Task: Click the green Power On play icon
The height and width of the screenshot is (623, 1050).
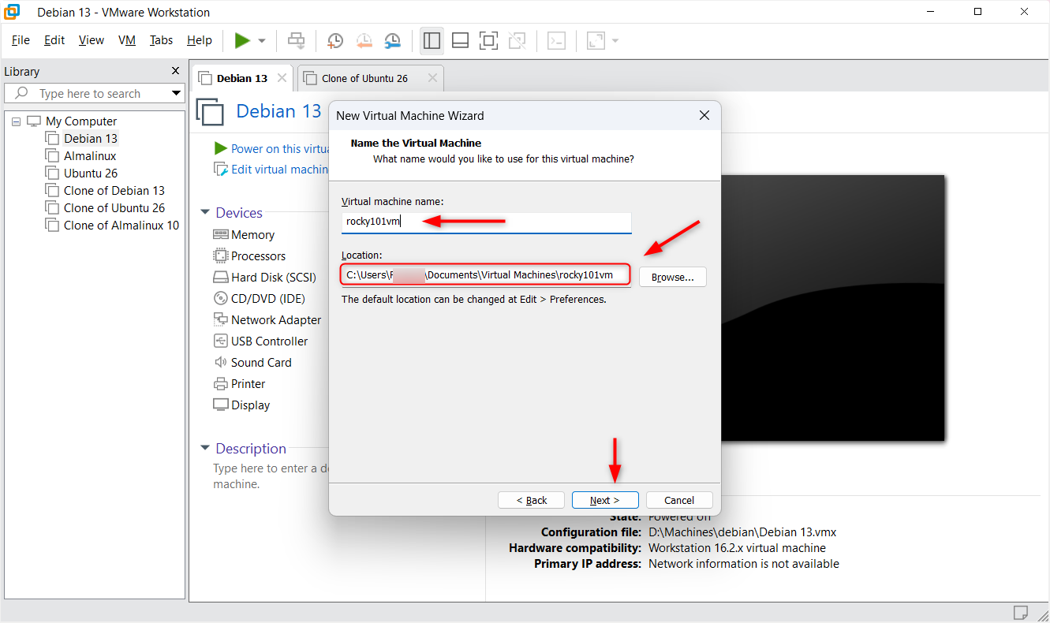Action: pos(242,40)
